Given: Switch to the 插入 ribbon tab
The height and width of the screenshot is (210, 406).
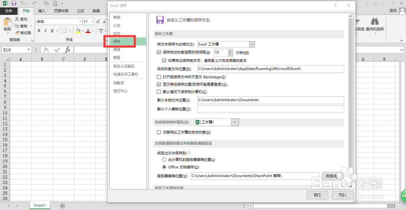Looking at the screenshot, I should click(x=42, y=11).
